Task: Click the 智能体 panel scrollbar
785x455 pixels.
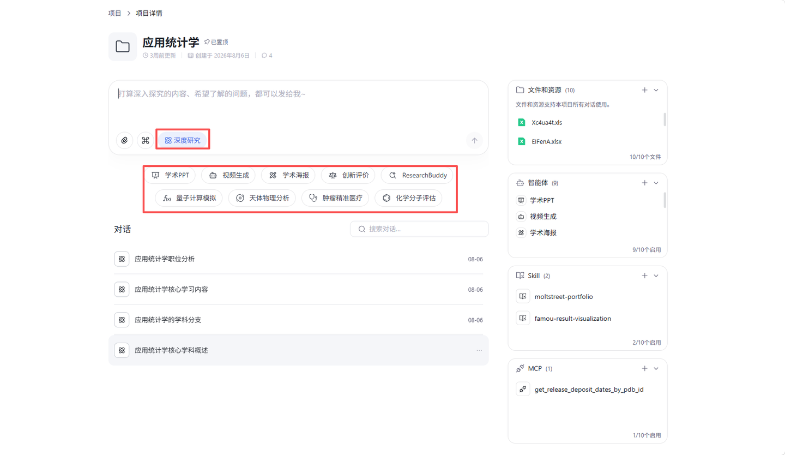Action: [x=665, y=200]
